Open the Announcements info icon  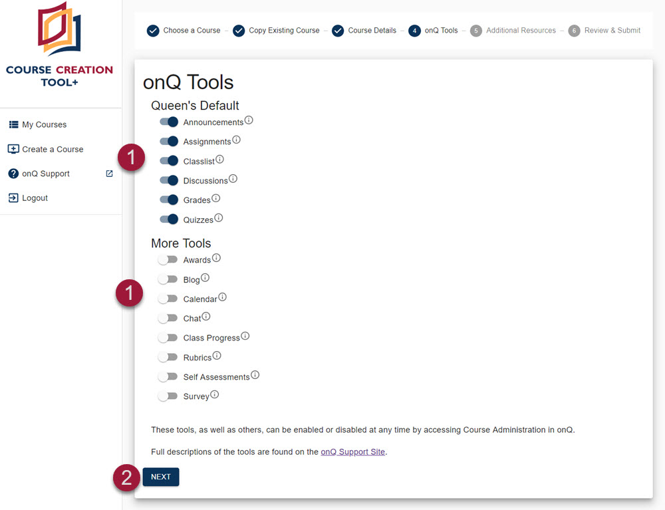click(249, 118)
